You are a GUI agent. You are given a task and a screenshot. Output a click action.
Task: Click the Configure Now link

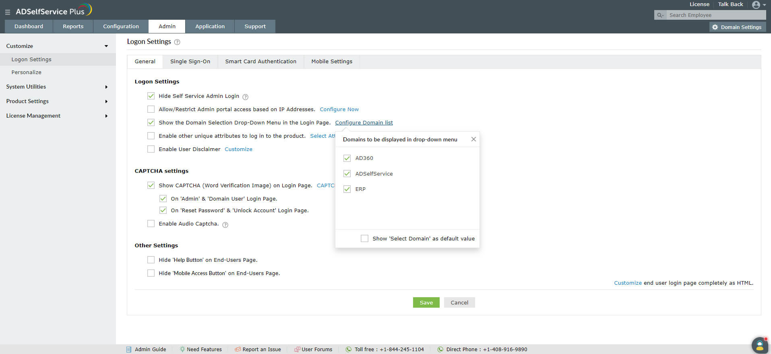pyautogui.click(x=339, y=109)
